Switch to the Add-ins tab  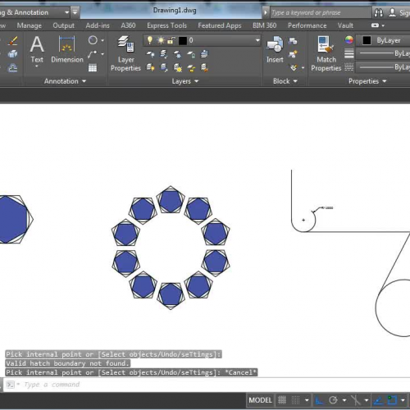98,25
